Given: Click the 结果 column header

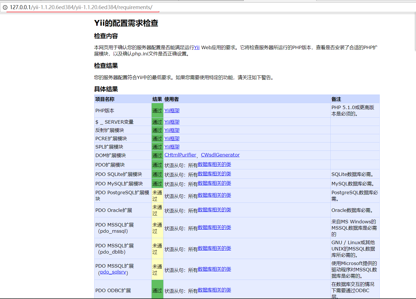Looking at the screenshot, I should [157, 99].
